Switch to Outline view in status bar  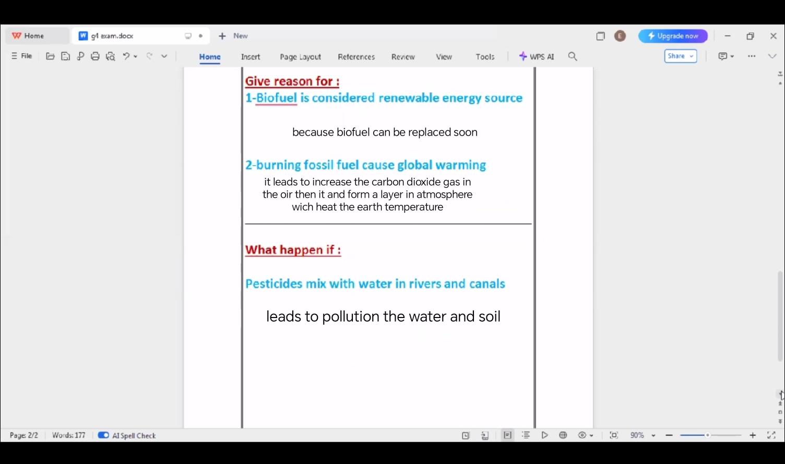(526, 435)
